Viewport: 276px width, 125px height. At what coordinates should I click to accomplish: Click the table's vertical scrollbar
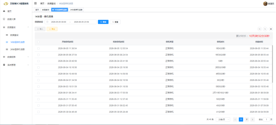[272, 64]
